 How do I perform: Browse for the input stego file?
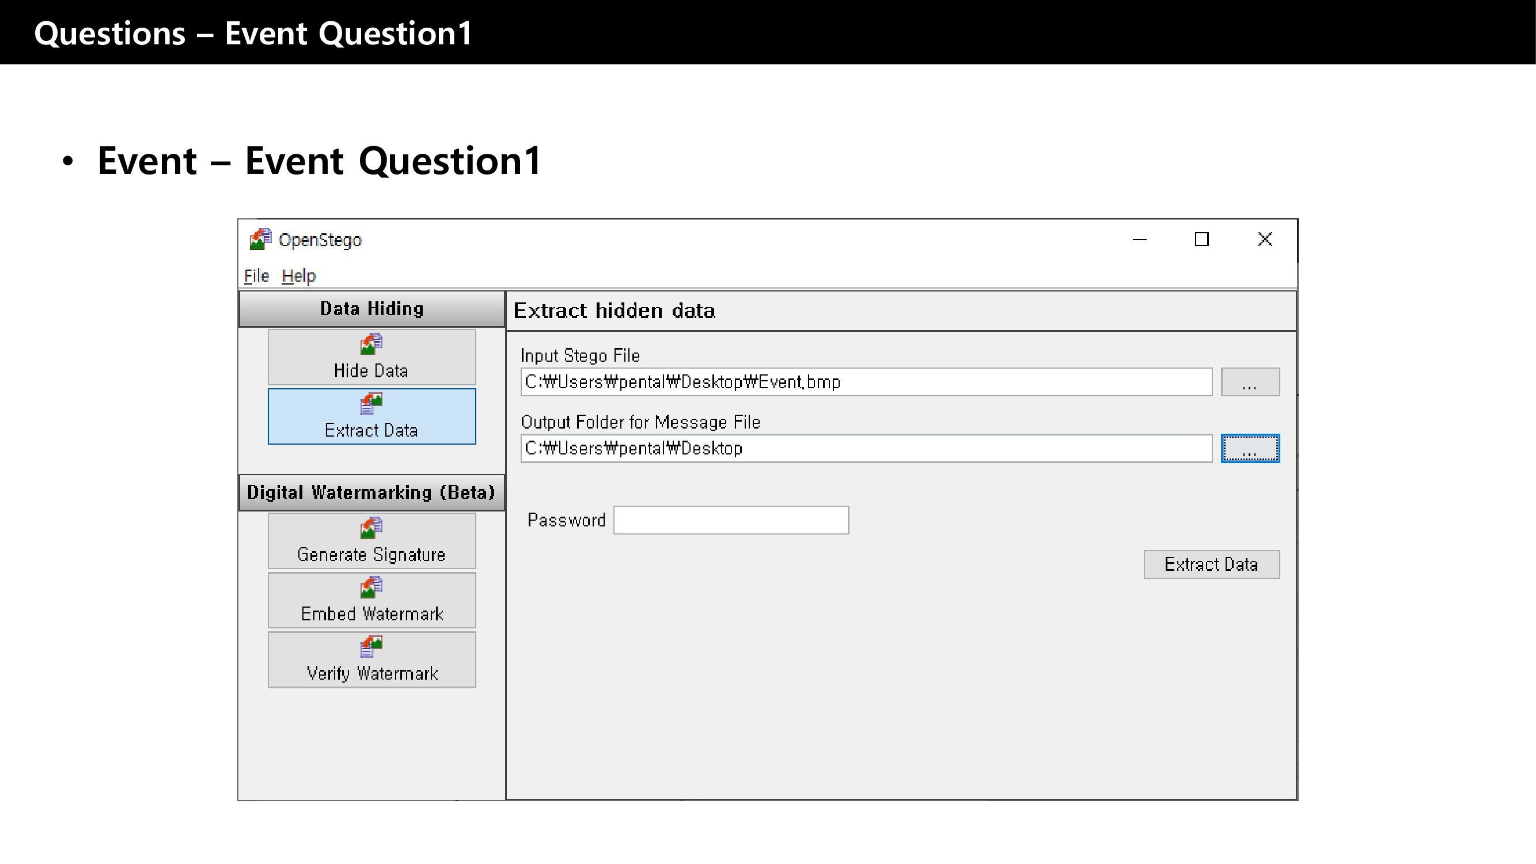pos(1250,382)
